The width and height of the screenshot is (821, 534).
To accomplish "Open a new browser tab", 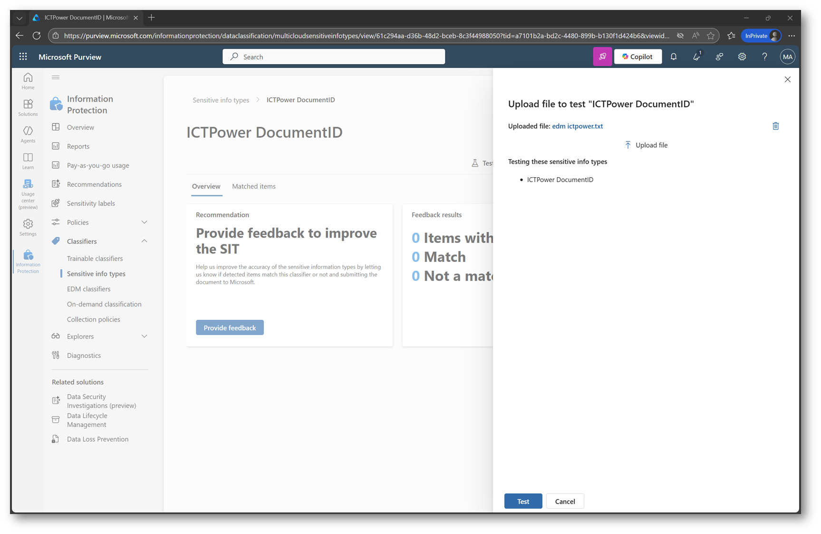I will coord(151,18).
